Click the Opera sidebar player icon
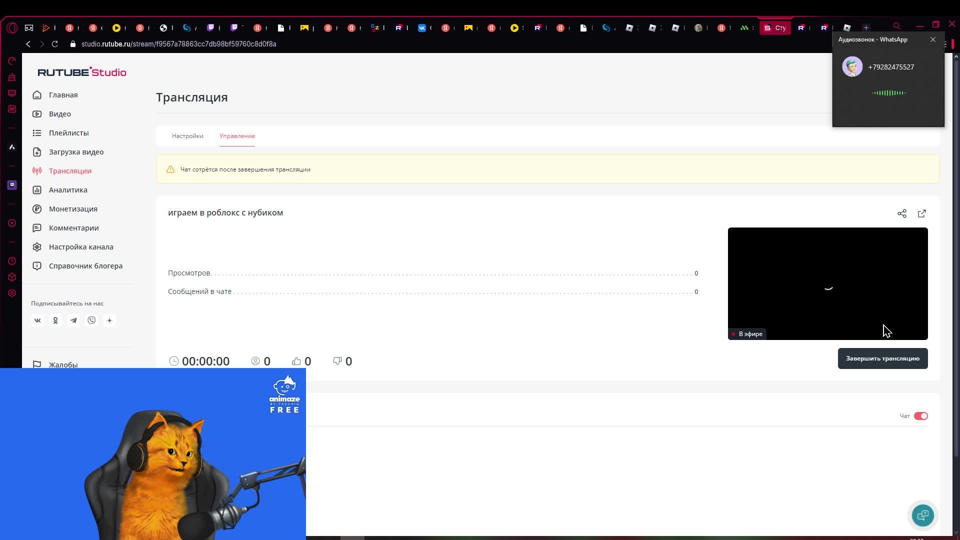This screenshot has height=540, width=960. pos(12,223)
